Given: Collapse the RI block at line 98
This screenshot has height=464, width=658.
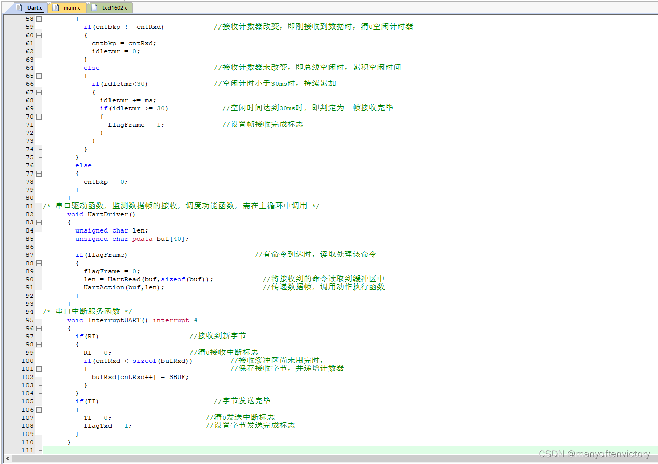Looking at the screenshot, I should point(39,344).
